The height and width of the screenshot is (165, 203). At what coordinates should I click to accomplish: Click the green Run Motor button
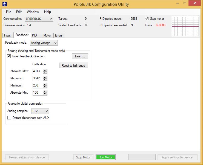[105, 157]
